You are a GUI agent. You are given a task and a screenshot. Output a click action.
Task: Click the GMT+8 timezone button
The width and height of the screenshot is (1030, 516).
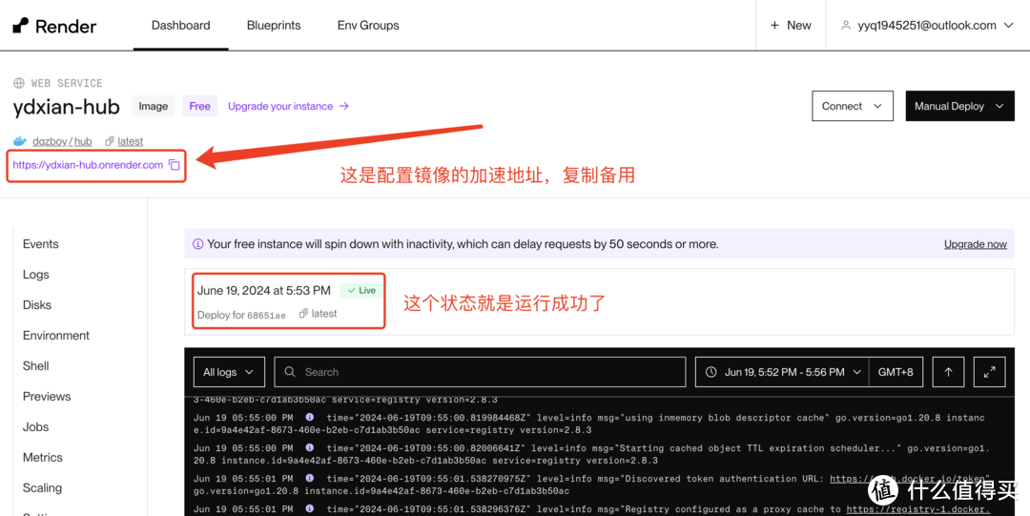[896, 372]
